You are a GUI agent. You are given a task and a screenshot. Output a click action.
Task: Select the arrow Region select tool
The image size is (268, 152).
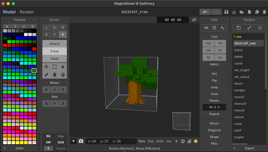[63, 67]
